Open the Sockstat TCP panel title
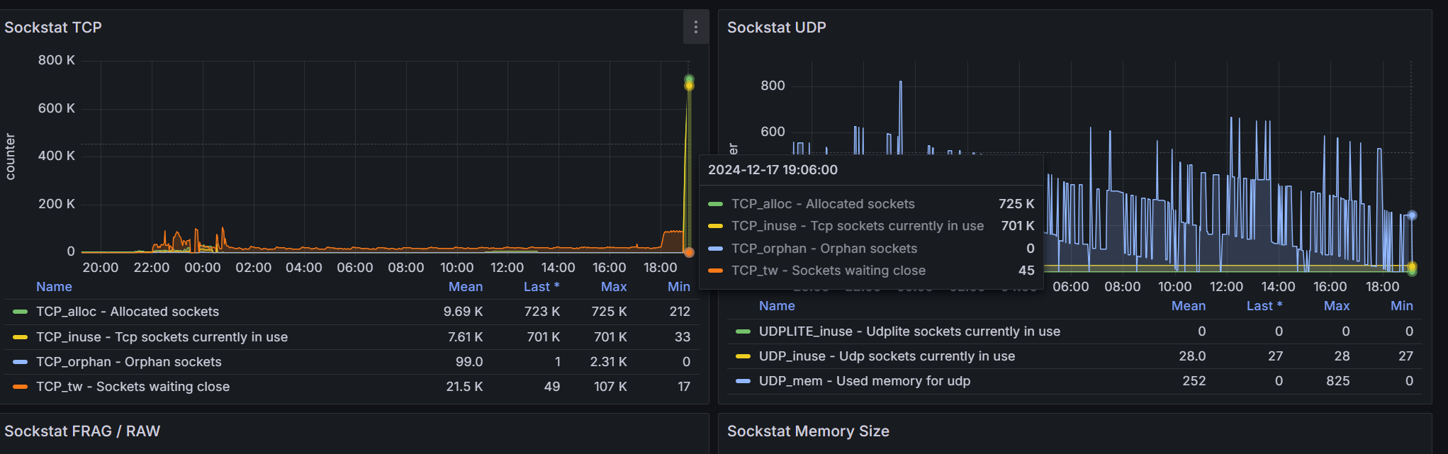The image size is (1448, 454). pyautogui.click(x=53, y=28)
